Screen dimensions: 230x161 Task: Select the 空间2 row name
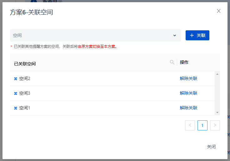pos(25,79)
